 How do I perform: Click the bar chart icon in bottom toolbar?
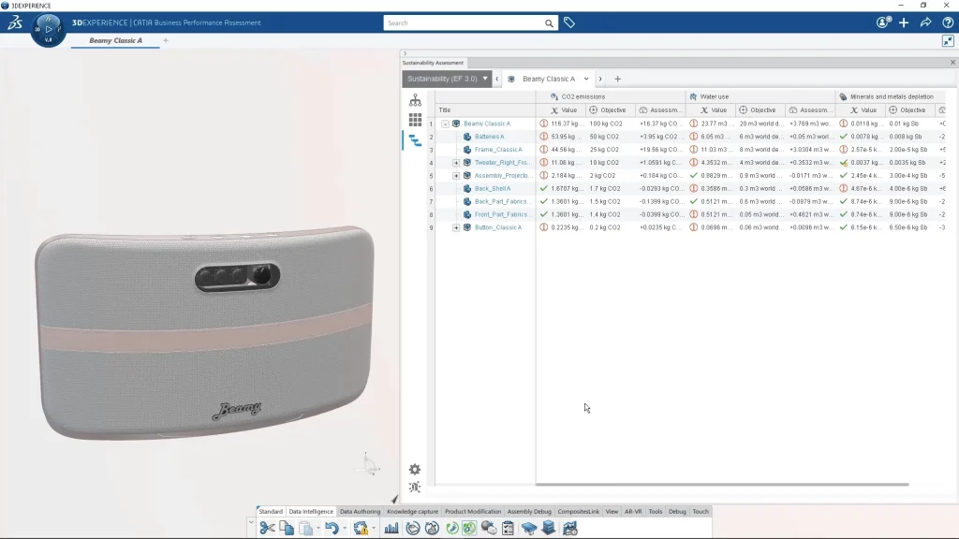(x=391, y=528)
